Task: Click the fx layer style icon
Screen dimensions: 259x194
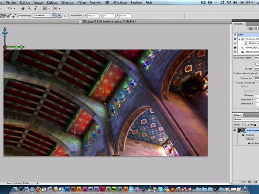Action: 250,182
